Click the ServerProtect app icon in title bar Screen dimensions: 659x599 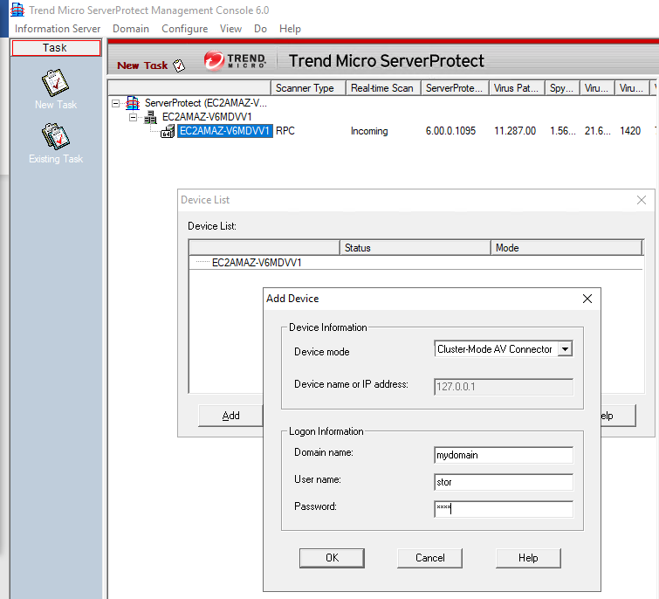point(17,10)
